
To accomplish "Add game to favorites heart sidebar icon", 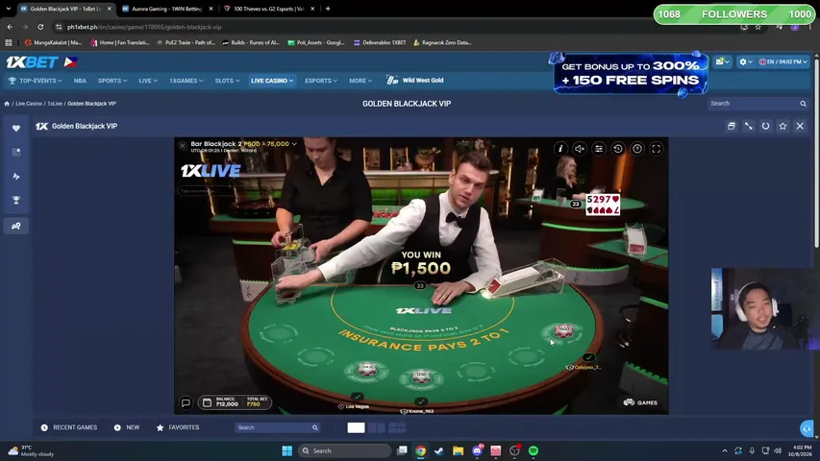I will tap(16, 128).
